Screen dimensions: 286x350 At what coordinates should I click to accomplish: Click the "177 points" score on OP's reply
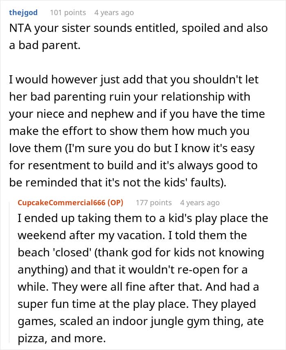[x=154, y=203]
